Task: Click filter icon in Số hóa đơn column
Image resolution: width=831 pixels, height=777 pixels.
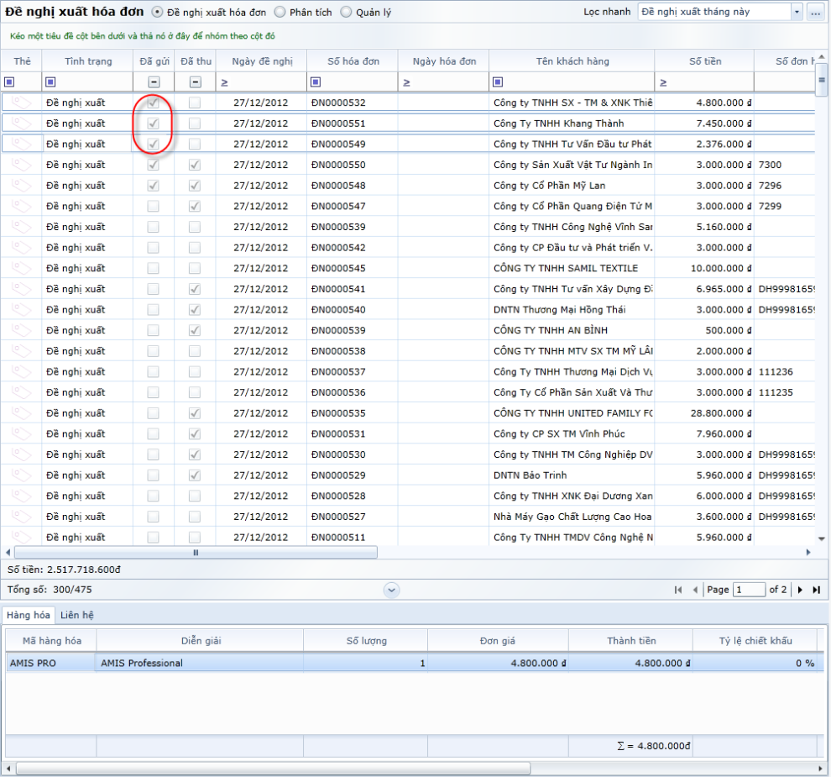Action: (x=316, y=81)
